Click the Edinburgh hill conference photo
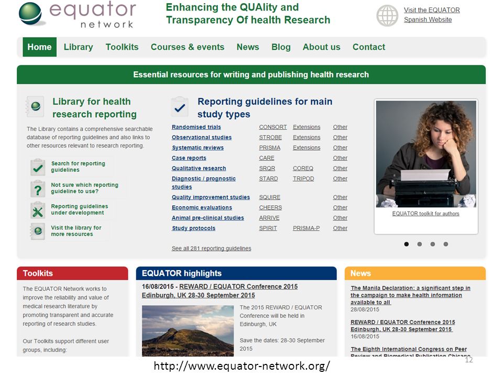The image size is (503, 377). pyautogui.click(x=188, y=331)
